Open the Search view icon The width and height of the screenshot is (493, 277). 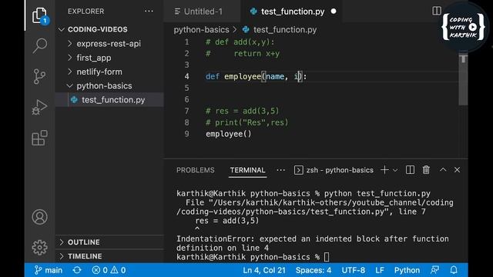click(39, 45)
